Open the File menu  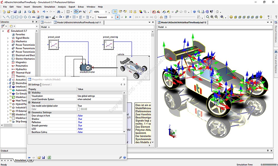5,7
